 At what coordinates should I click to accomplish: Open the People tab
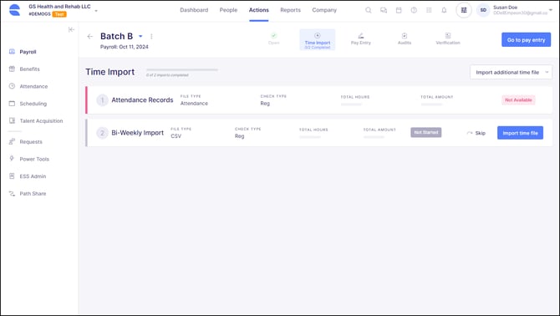coord(228,10)
